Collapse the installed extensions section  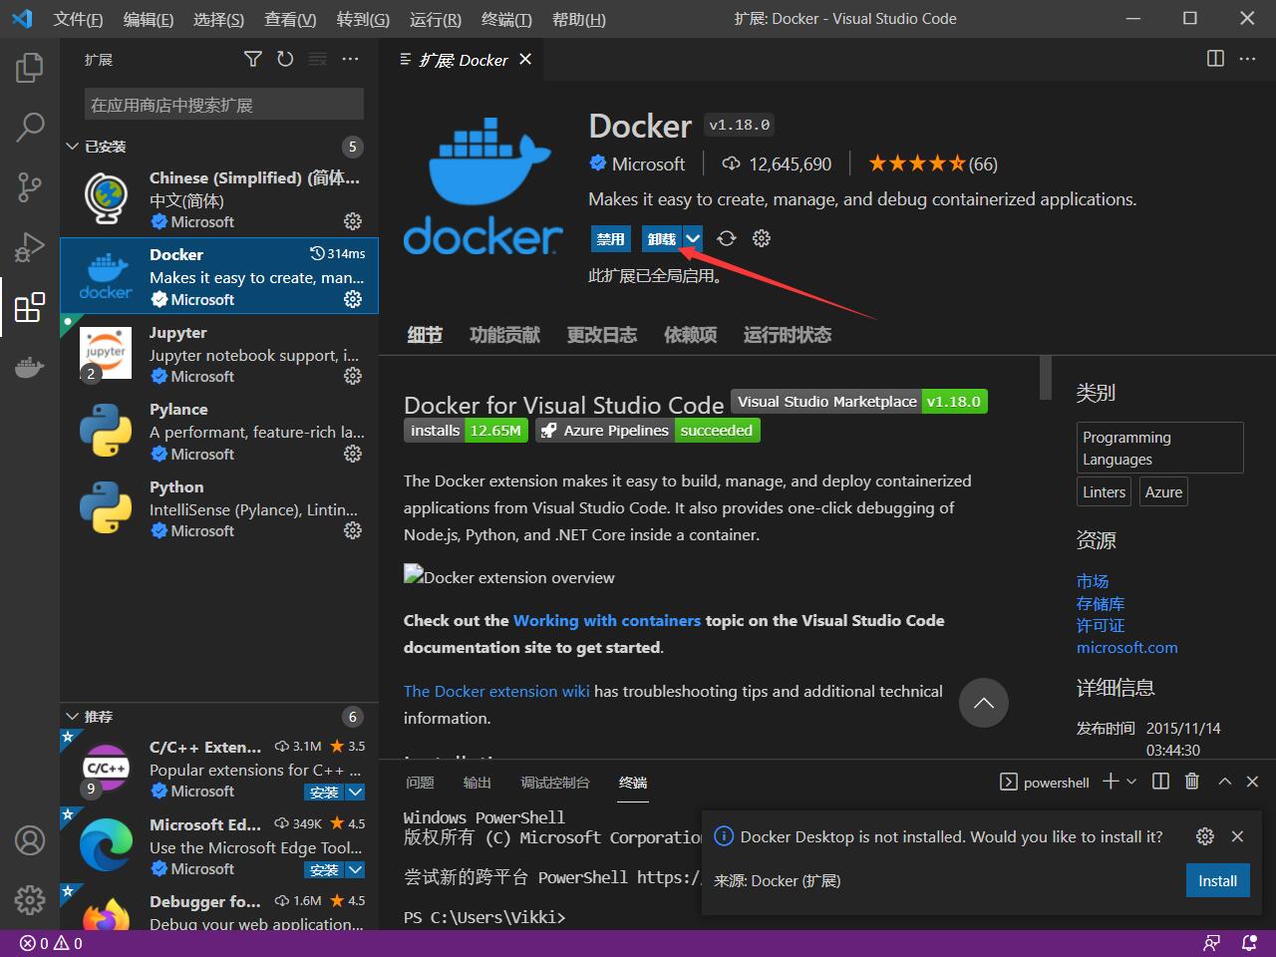coord(72,147)
